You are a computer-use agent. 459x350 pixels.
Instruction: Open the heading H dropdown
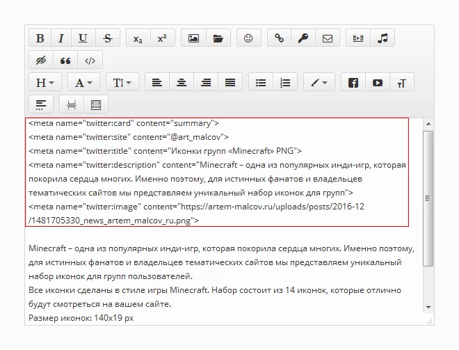pos(45,83)
